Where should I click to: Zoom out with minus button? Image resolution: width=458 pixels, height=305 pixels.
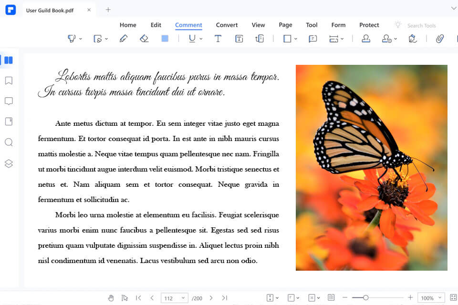(x=345, y=298)
